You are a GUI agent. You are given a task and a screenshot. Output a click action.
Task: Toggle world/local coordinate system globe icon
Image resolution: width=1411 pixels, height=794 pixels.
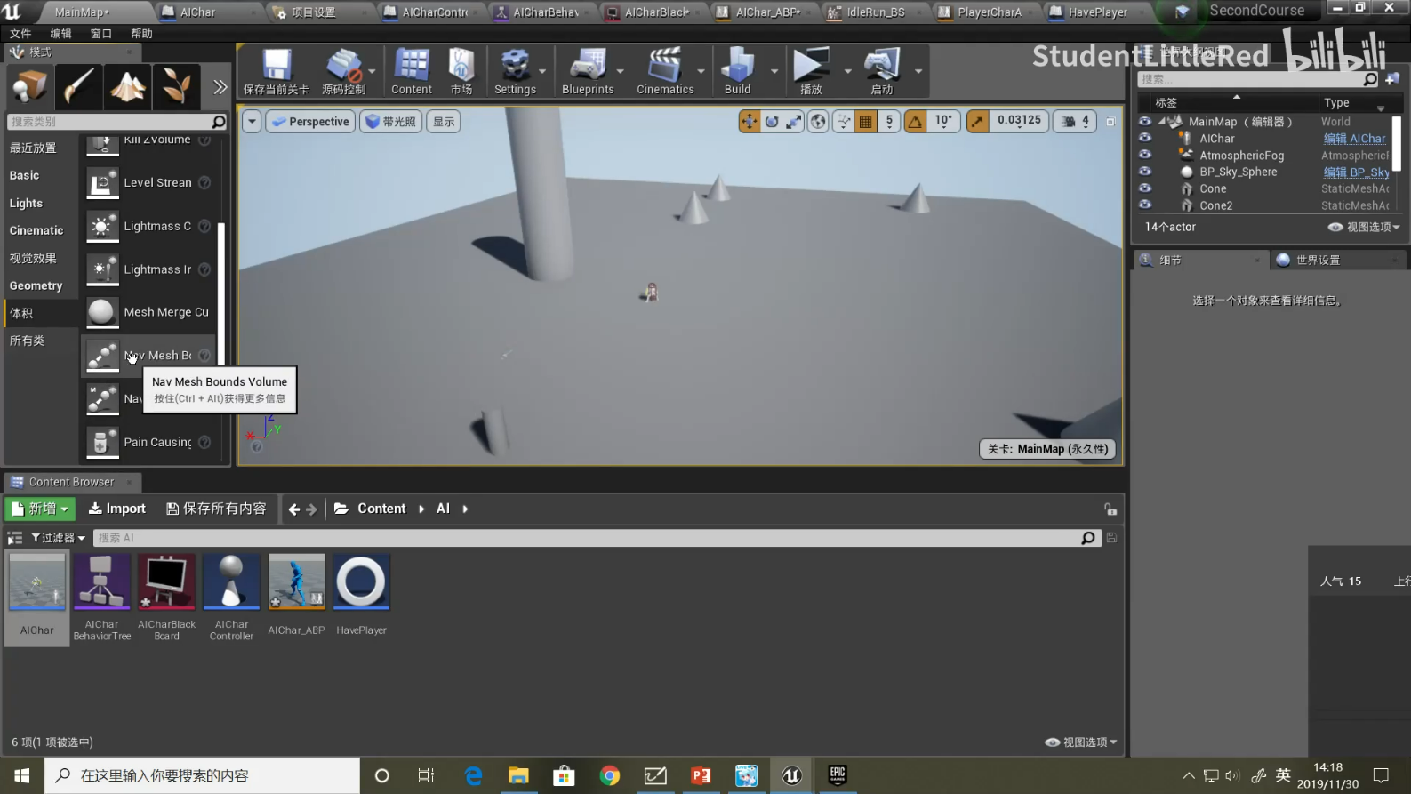click(x=818, y=122)
